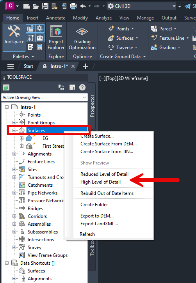Select Catchments in the Prospector tree
Viewport: 196px width, 283px height.
[x=40, y=185]
